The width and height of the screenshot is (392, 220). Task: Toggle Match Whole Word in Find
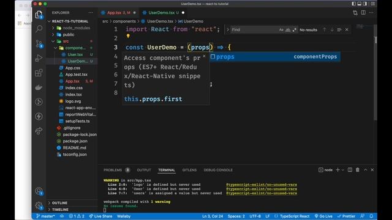point(288,30)
